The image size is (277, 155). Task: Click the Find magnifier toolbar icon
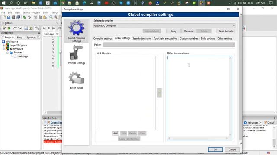51,17
